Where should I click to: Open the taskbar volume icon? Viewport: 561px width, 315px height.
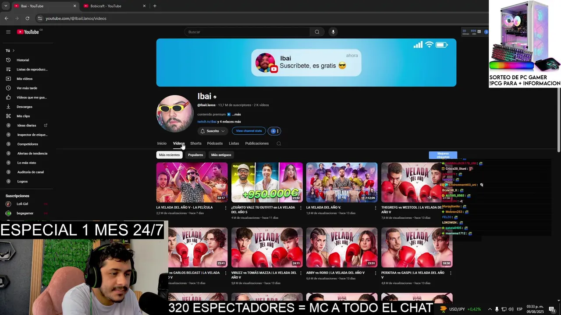click(x=511, y=309)
